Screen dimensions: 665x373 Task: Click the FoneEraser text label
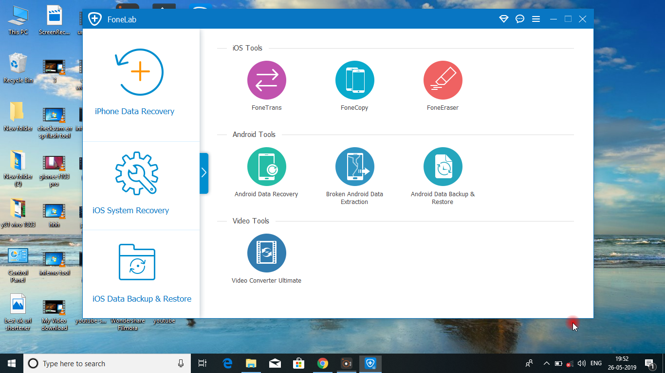443,108
